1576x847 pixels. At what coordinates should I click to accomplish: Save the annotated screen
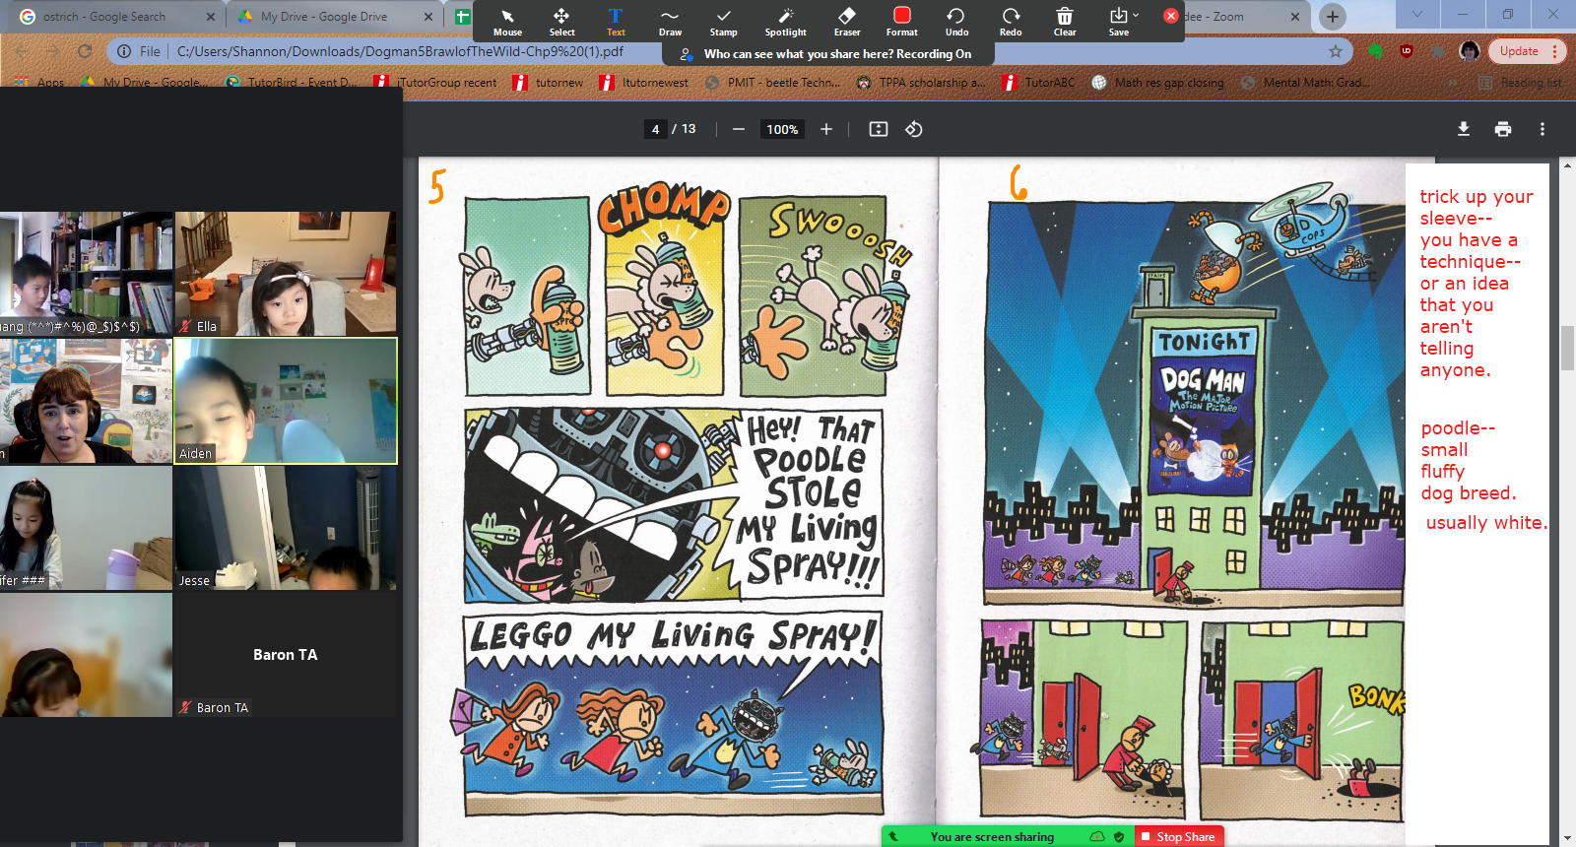1118,22
